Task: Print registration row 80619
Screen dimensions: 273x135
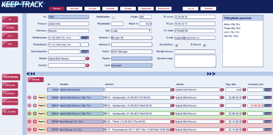Action: point(35,106)
